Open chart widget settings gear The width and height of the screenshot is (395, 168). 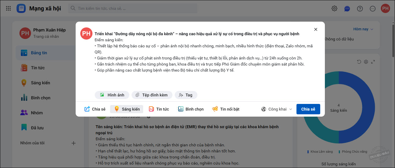click(x=366, y=62)
